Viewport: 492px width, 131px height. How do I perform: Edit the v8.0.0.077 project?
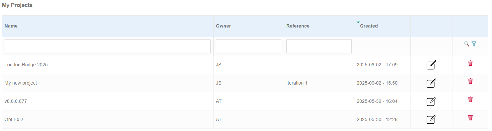tap(431, 101)
